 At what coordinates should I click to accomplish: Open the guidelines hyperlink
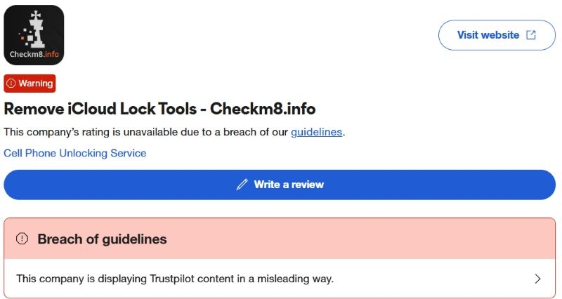coord(316,131)
